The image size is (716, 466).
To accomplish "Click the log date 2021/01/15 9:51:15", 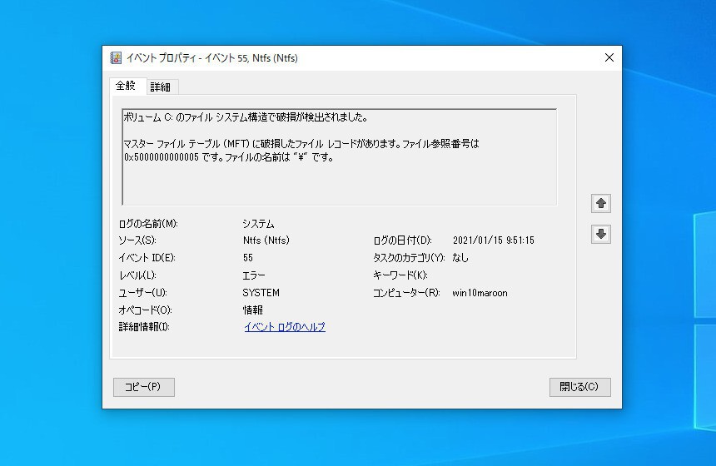I will coord(493,240).
